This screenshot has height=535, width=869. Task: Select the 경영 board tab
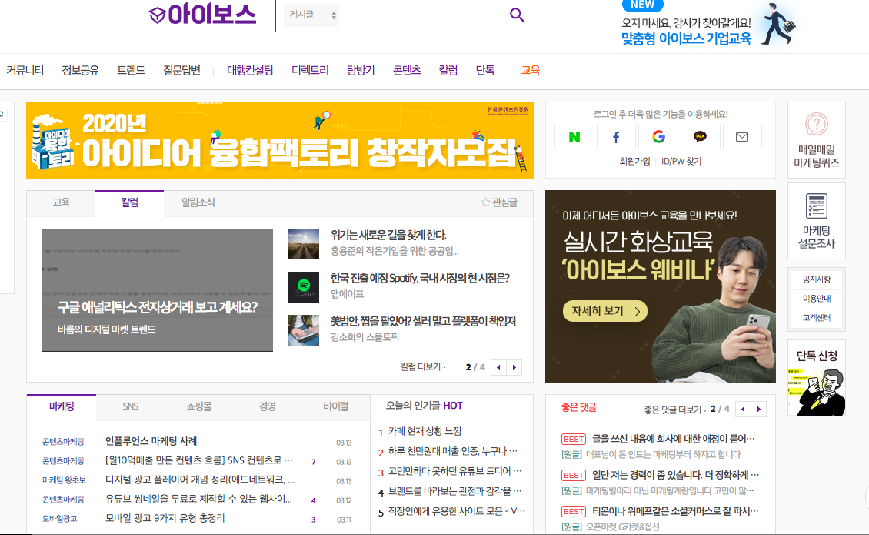click(x=267, y=406)
